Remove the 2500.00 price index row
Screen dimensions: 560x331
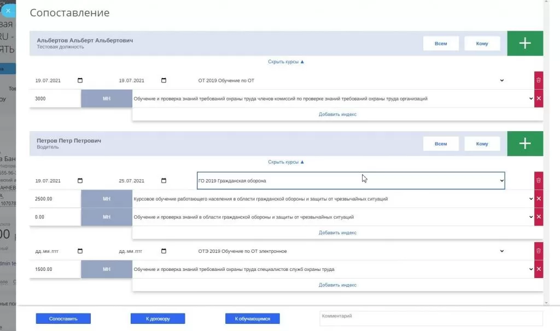[x=538, y=199]
